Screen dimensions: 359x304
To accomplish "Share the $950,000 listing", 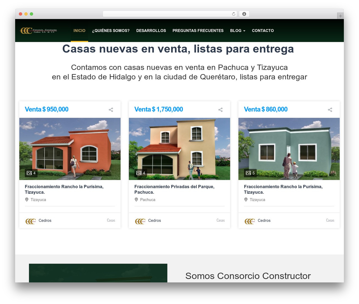I will click(111, 110).
